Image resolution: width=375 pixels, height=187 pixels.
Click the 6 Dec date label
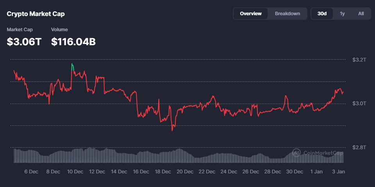click(31, 171)
